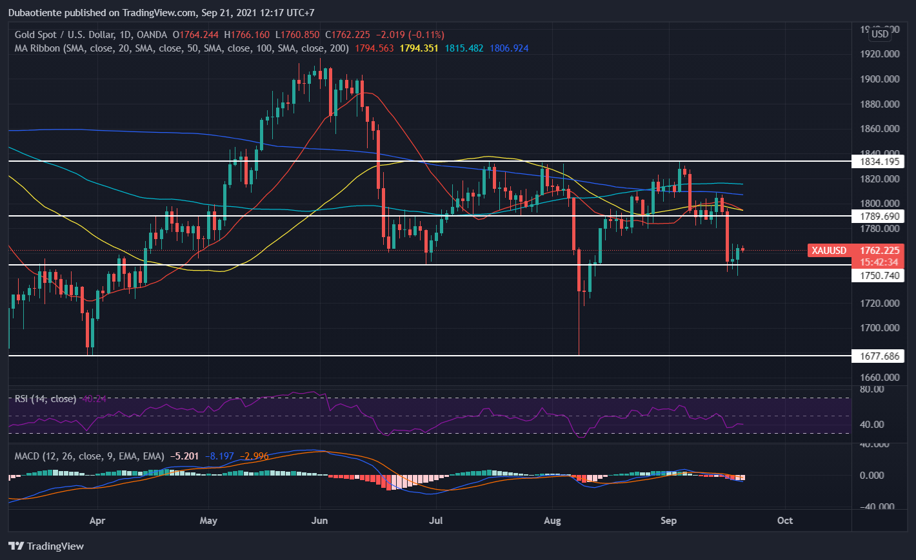Viewport: 916px width, 560px height.
Task: Click the orange signal value −2.996
Action: coord(254,456)
